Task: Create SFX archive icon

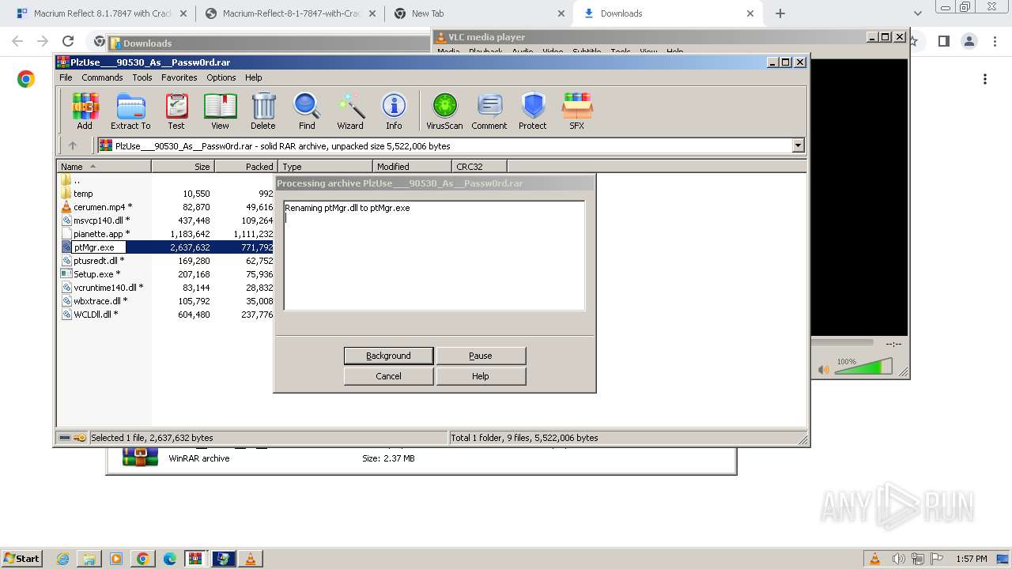Action: click(x=577, y=111)
